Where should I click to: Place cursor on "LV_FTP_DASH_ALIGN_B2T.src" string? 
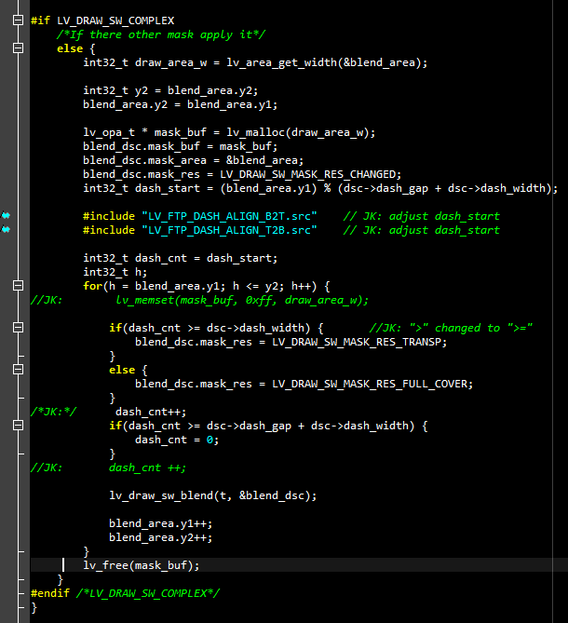[x=229, y=216]
